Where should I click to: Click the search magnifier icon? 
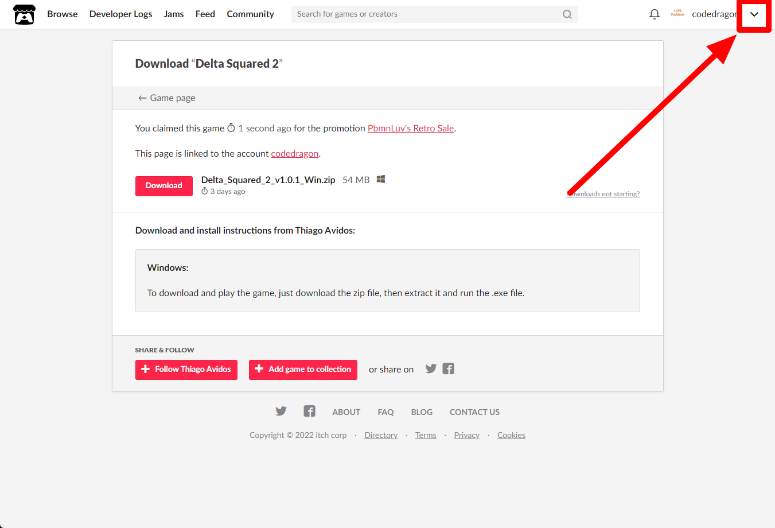click(x=567, y=14)
